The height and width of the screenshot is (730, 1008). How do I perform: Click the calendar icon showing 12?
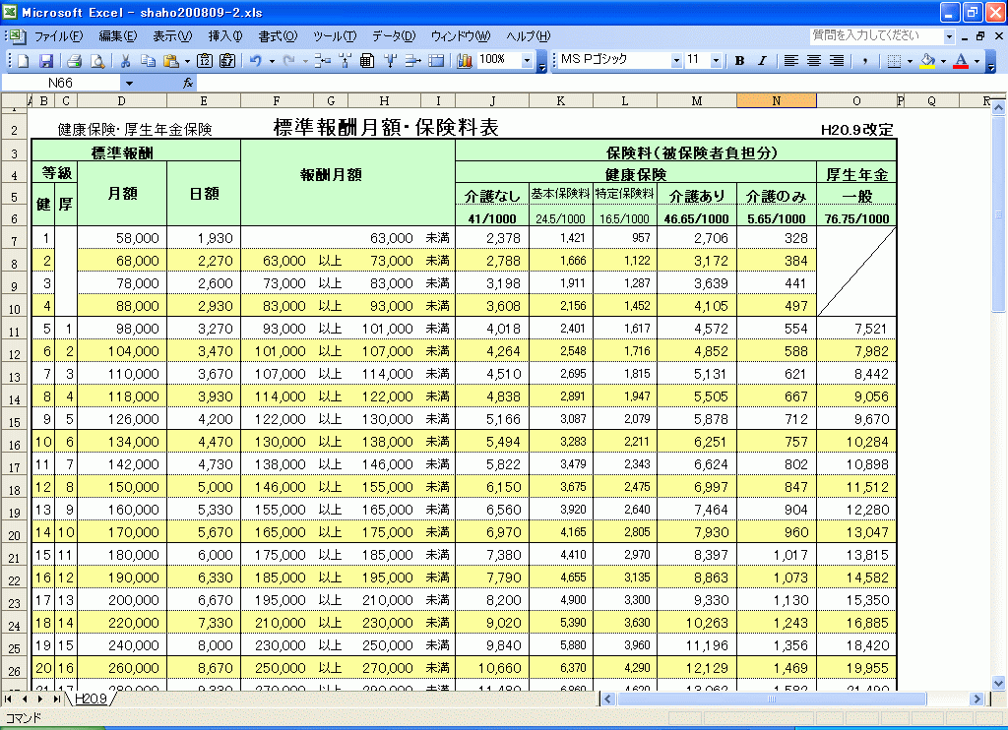pyautogui.click(x=205, y=61)
